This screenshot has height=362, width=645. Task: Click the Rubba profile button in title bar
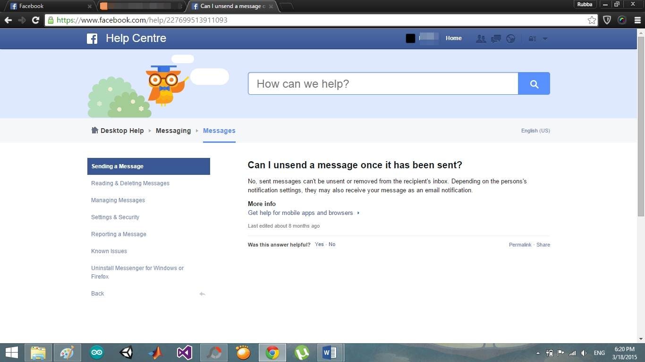[x=585, y=4]
